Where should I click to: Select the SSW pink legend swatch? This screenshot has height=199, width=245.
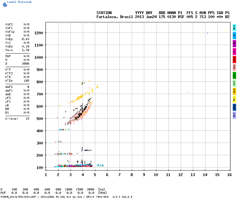234,67
